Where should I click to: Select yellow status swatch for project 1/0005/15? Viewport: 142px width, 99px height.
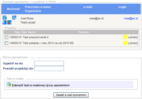pyautogui.click(x=125, y=43)
